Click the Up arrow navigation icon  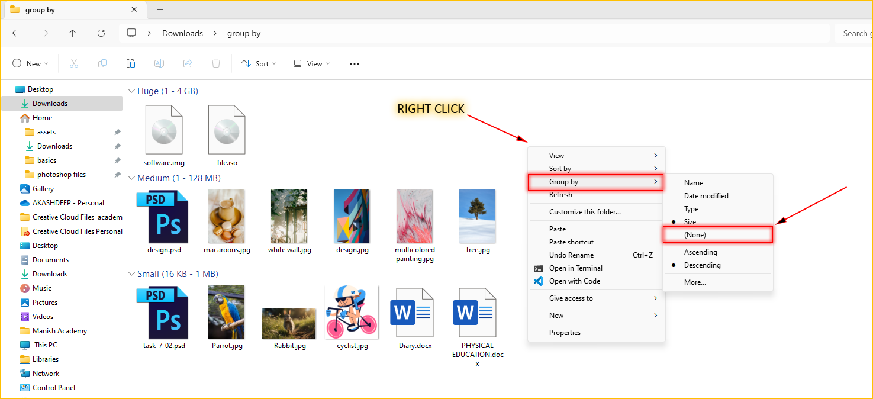[x=73, y=33]
